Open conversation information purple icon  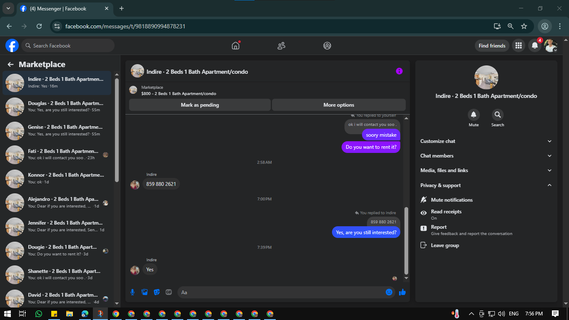click(x=399, y=71)
